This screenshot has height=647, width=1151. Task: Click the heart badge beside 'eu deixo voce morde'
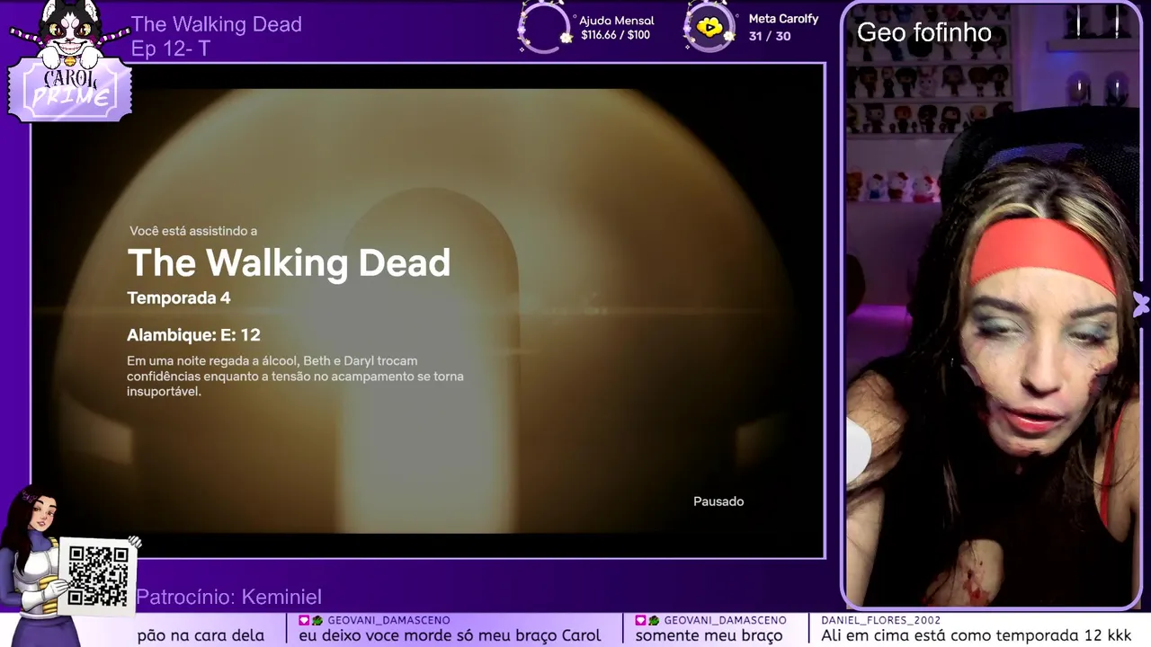point(304,621)
